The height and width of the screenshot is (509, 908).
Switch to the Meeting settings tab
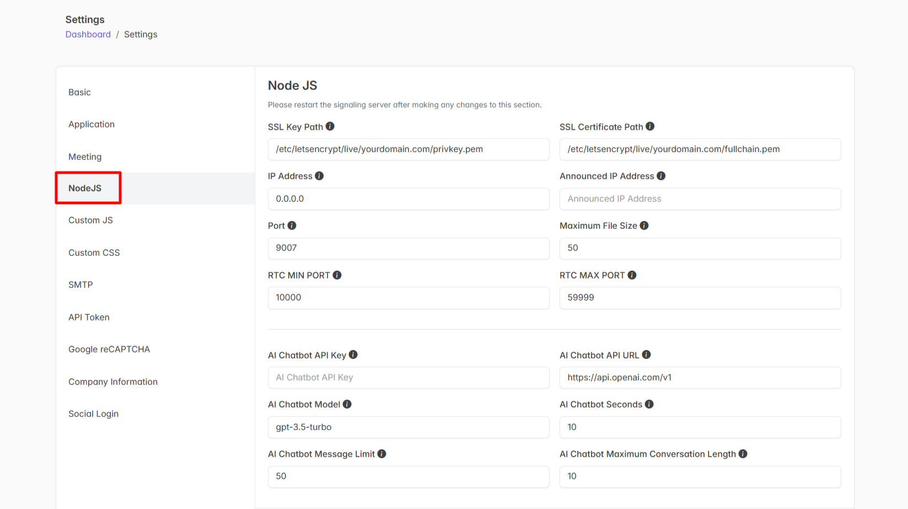(x=85, y=157)
